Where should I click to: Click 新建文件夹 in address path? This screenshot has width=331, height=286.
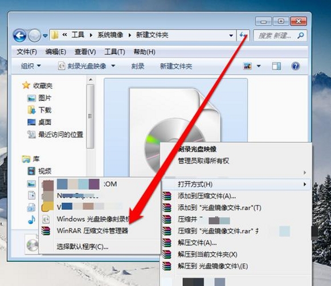[x=152, y=35]
